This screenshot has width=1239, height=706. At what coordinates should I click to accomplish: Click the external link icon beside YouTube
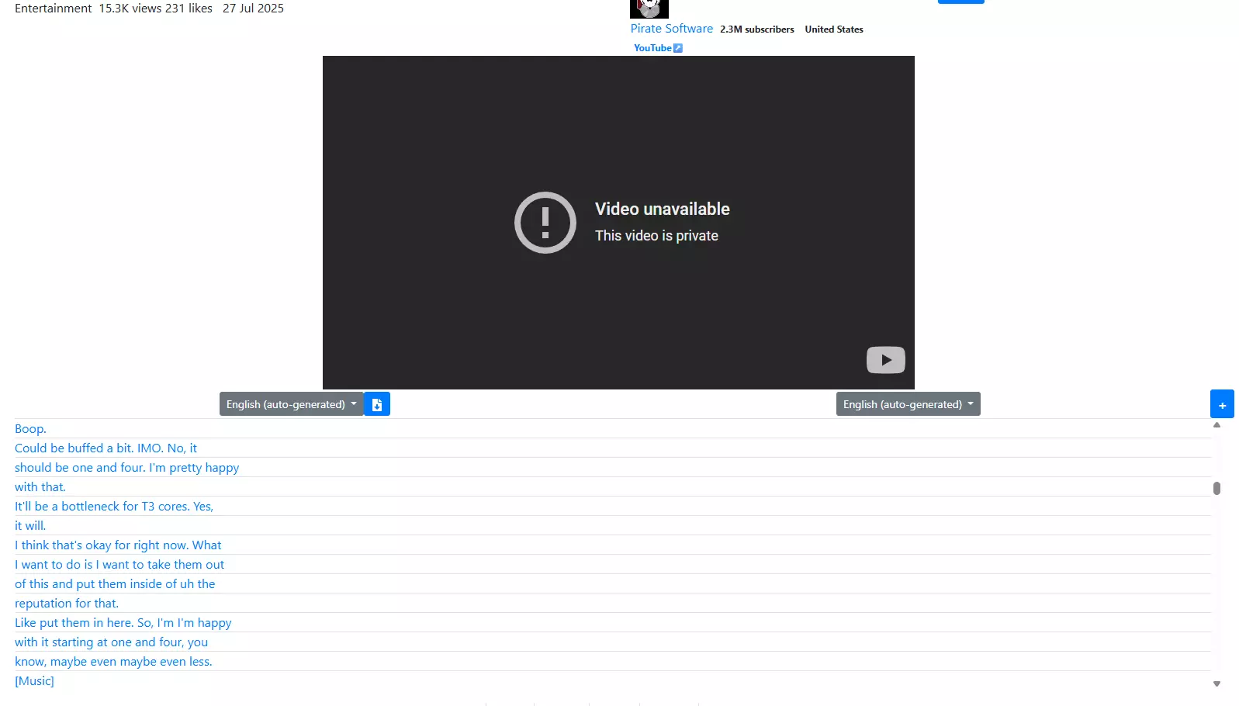[x=678, y=48]
